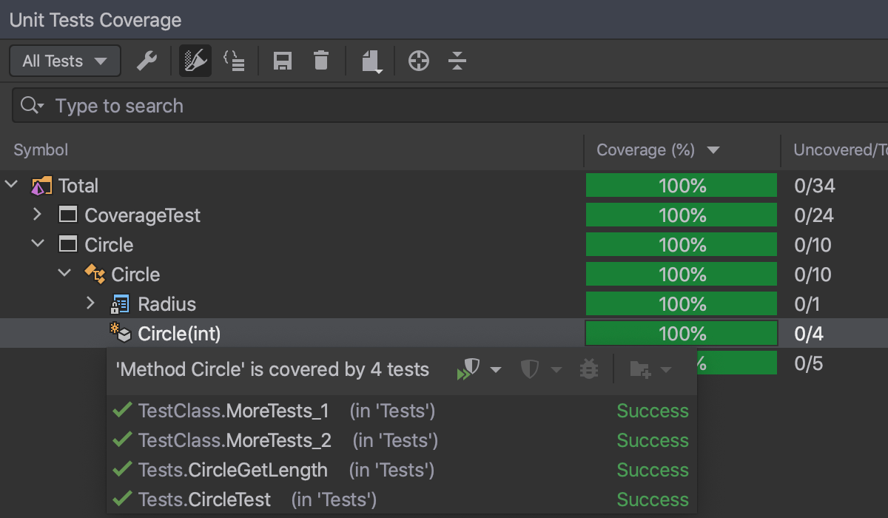Screen dimensions: 888x518
Task: Select TestClass.MoreTests_1 in popup list
Action: click(x=233, y=411)
